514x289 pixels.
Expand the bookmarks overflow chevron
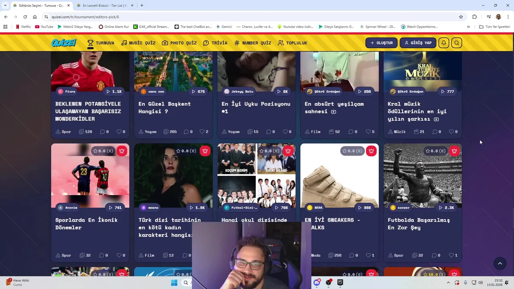468,27
